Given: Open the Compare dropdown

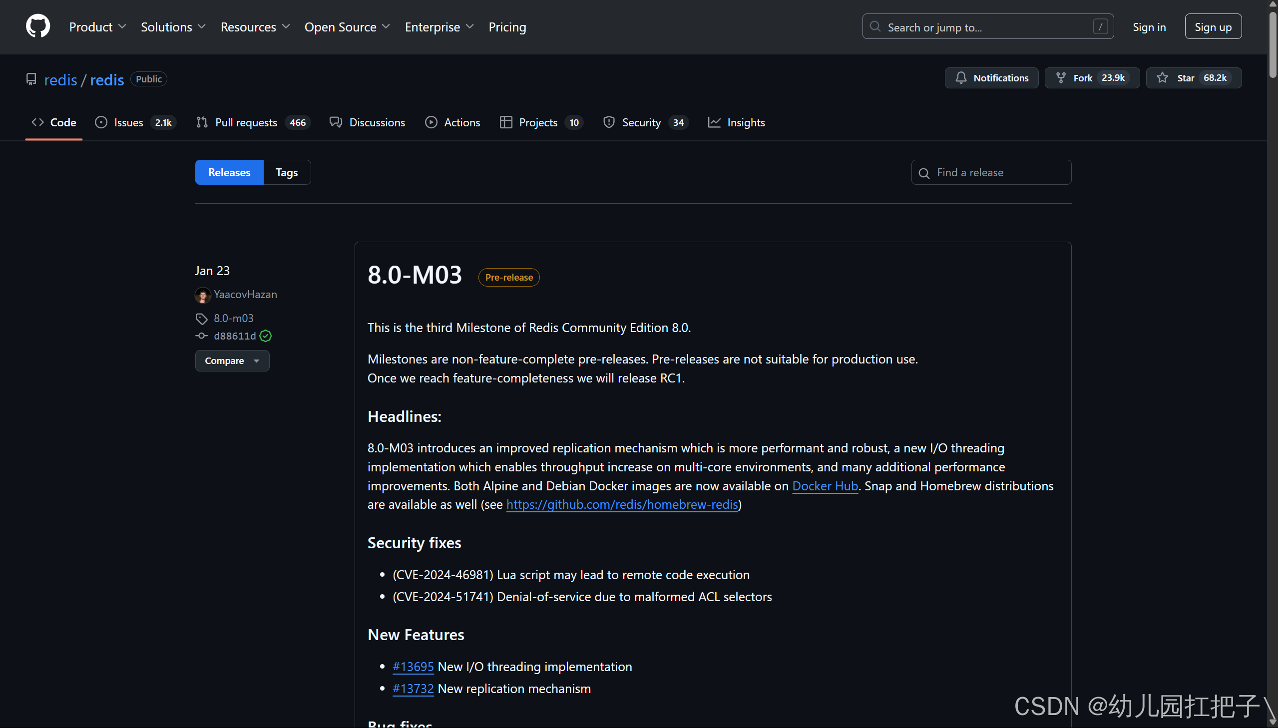Looking at the screenshot, I should [232, 361].
